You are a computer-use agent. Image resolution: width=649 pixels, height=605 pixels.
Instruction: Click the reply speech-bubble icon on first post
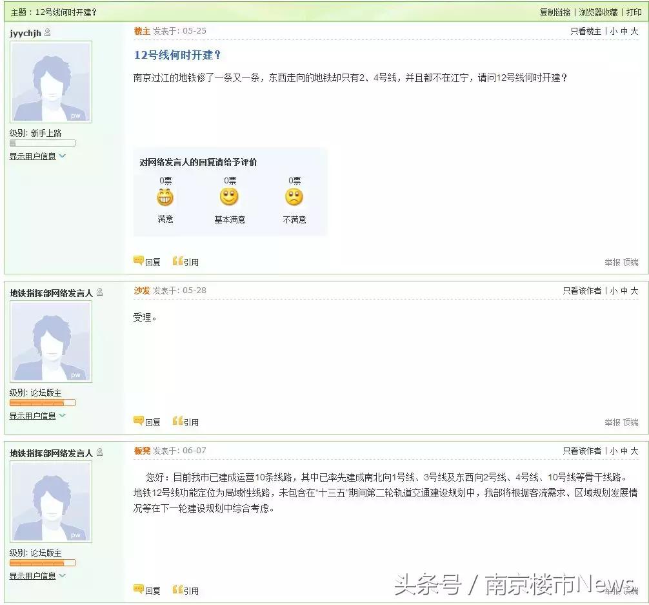[138, 261]
